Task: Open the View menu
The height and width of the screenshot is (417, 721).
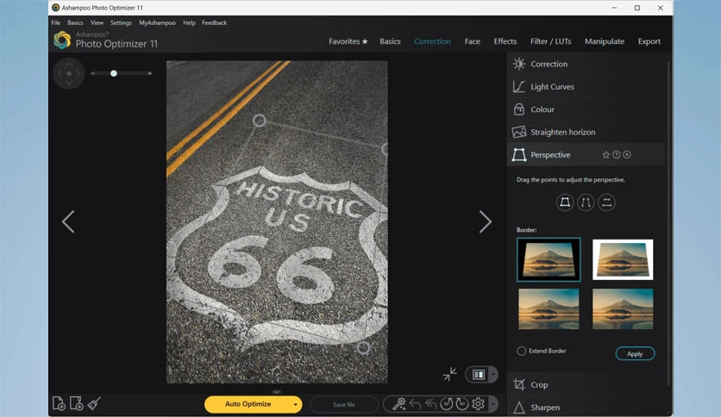Action: [97, 22]
